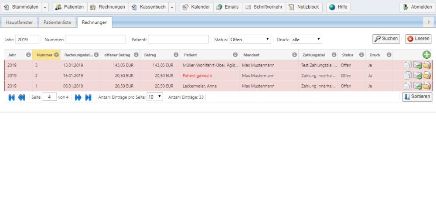436x219 pixels.
Task: Open the offener Betrag column menu arrow
Action: click(x=136, y=55)
